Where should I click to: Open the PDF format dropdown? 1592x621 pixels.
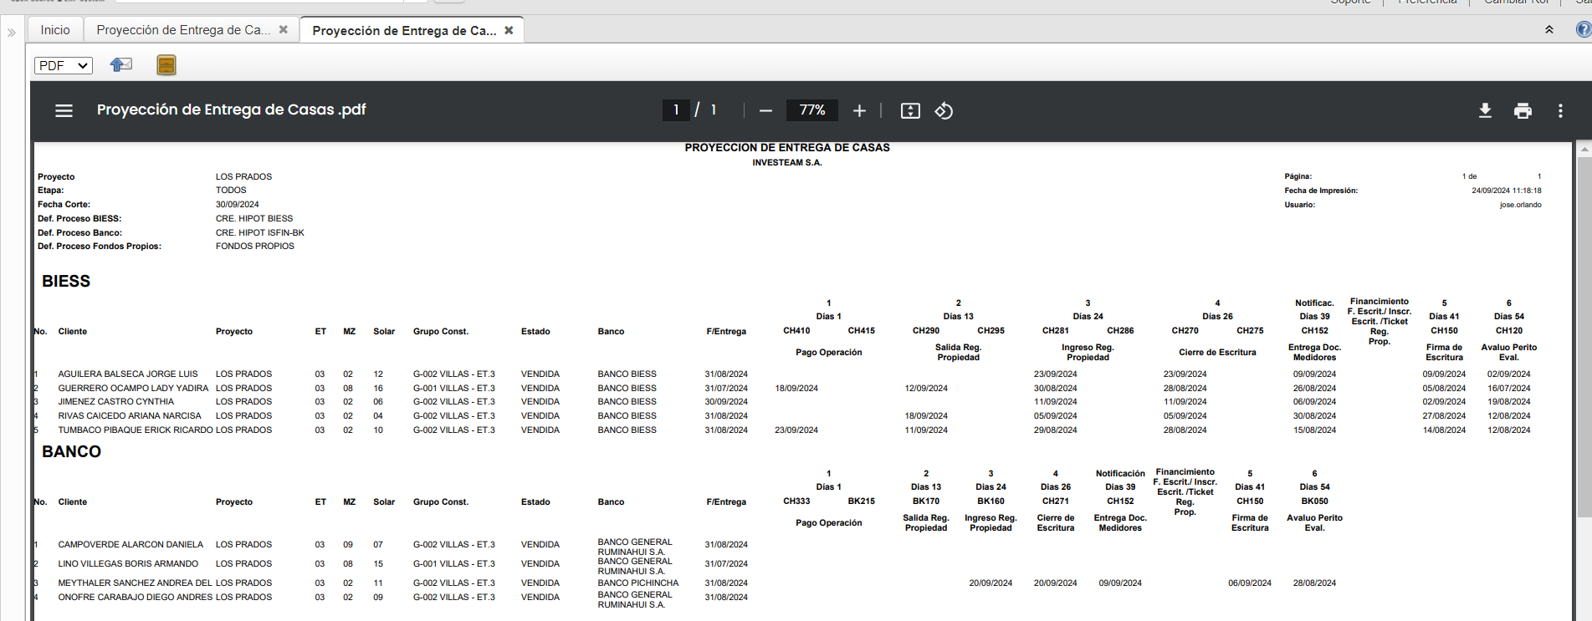pos(64,65)
